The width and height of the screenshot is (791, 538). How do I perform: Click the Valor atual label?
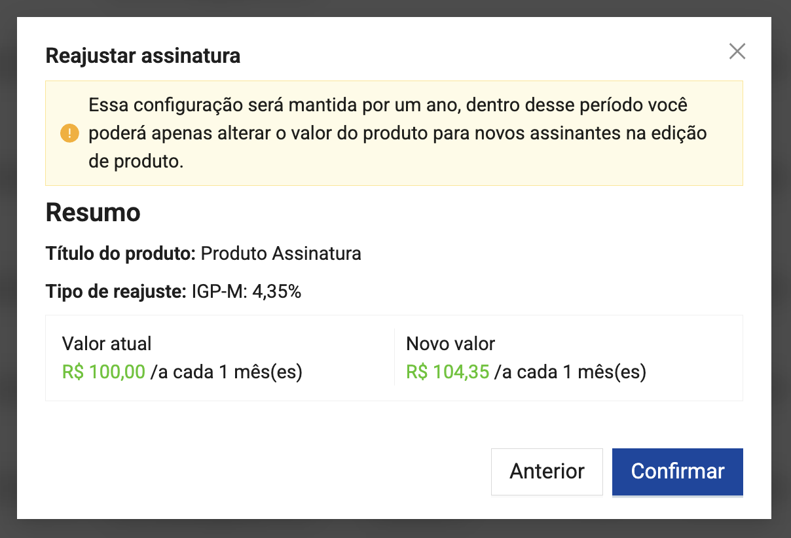click(x=107, y=343)
